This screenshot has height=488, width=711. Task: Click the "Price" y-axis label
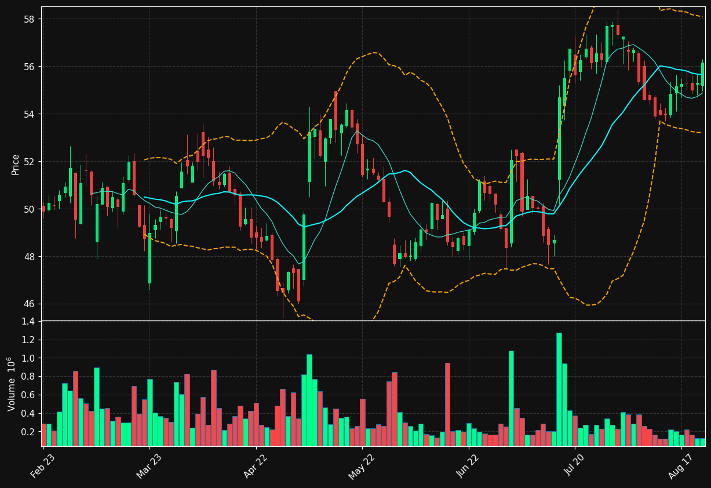[16, 164]
